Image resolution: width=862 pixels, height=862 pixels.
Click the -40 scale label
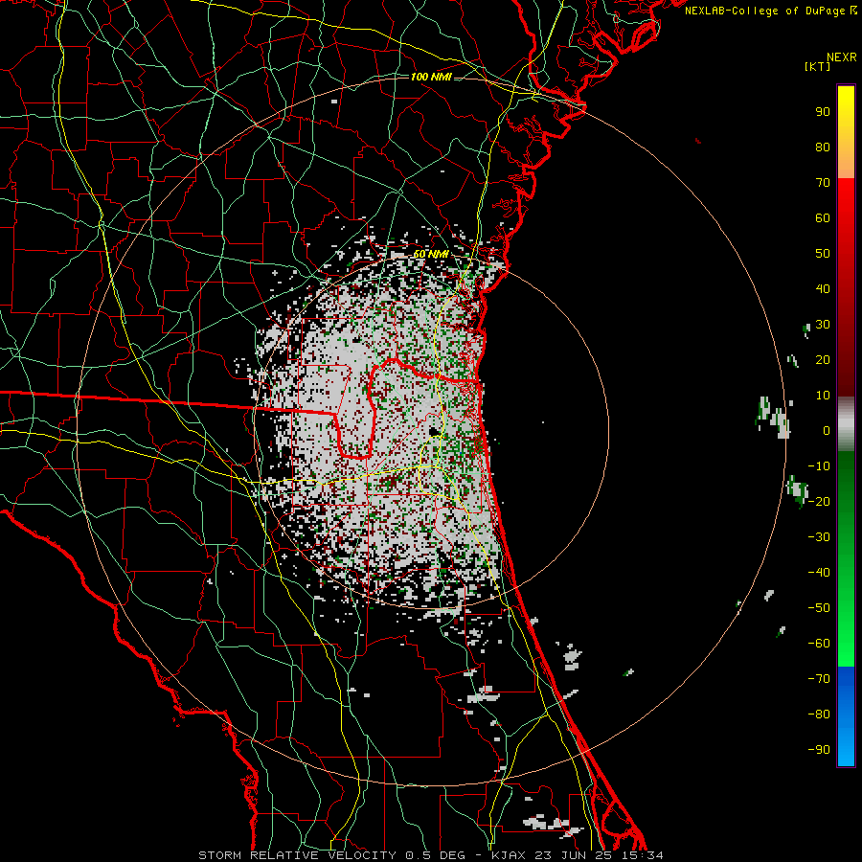(819, 573)
